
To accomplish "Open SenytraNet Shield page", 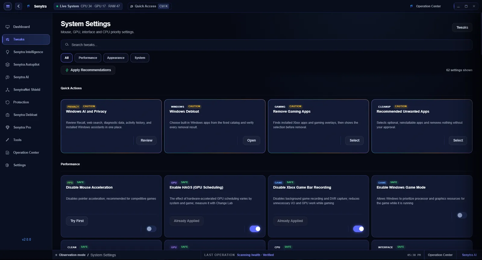I will 26,90.
